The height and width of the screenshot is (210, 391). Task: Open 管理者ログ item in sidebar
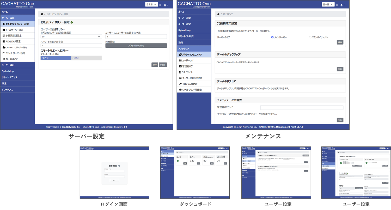tap(194, 66)
